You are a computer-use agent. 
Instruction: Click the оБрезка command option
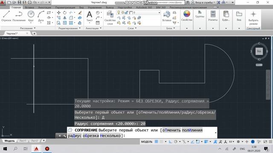pyautogui.click(x=91, y=136)
